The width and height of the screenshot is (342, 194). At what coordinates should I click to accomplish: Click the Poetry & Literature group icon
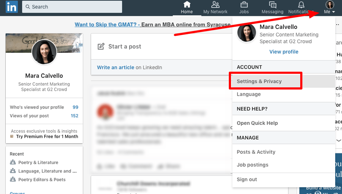click(x=13, y=162)
